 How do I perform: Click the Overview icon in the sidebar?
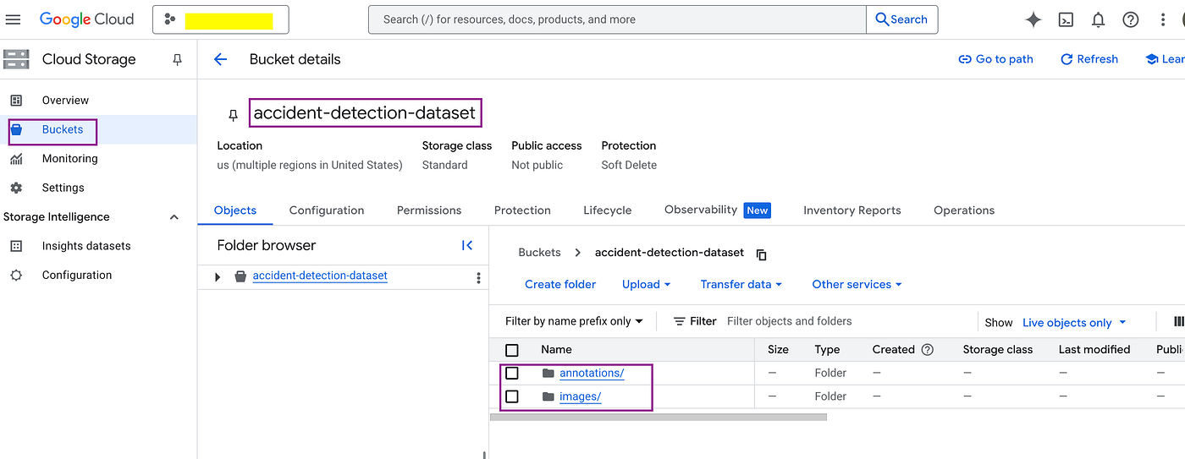coord(16,101)
